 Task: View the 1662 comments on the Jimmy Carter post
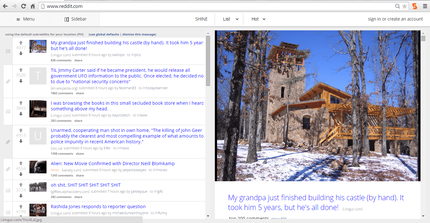click(62, 93)
